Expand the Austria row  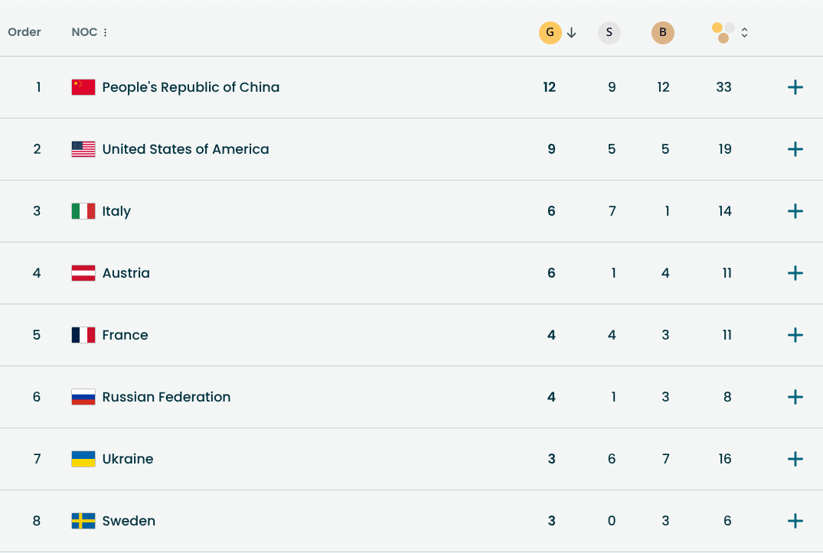[x=795, y=273]
